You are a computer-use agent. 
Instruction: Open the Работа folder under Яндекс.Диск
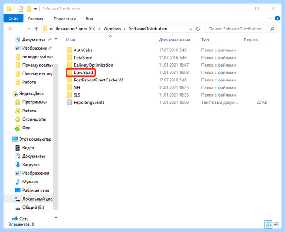click(x=29, y=111)
